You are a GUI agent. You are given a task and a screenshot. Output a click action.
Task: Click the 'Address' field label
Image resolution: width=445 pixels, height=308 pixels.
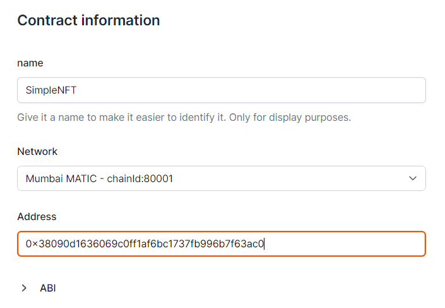[x=37, y=217]
